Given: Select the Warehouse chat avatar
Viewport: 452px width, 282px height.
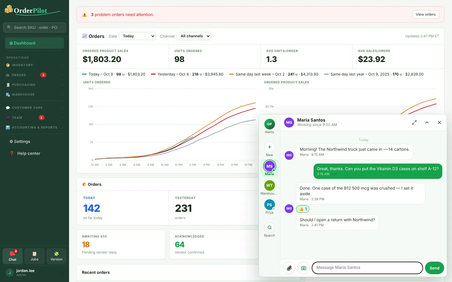Looking at the screenshot, I should [269, 188].
